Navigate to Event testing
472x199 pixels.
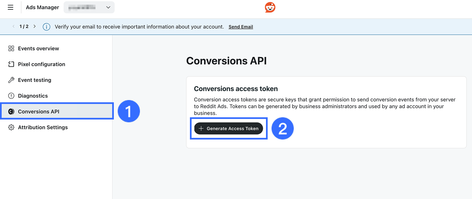[34, 80]
